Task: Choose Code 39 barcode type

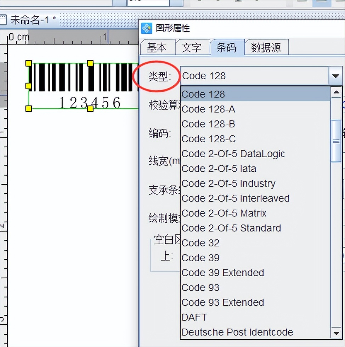Action: 255,258
